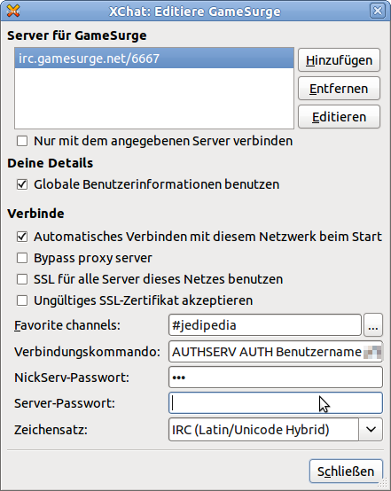Enable Bypass proxy server checkbox
This screenshot has width=391, height=491.
pos(22,258)
